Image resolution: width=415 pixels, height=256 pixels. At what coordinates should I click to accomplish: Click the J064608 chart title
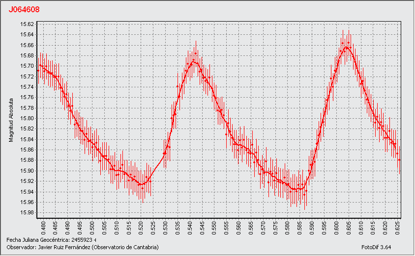coord(24,9)
